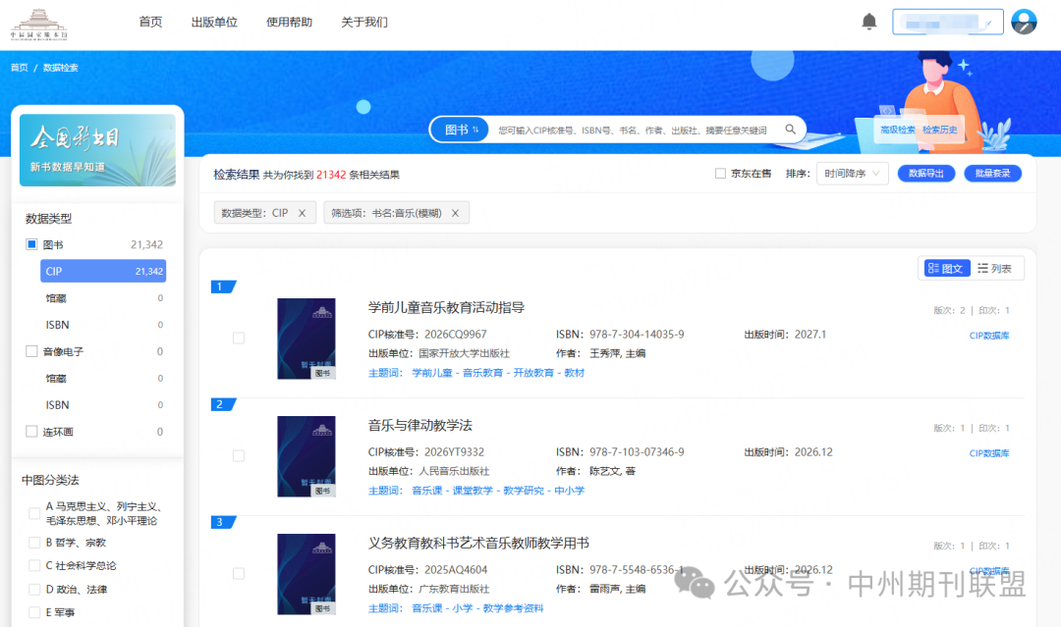Remove the 书名:音乐(模糊) filter tag
Viewport: 1061px width, 627px height.
(x=456, y=213)
